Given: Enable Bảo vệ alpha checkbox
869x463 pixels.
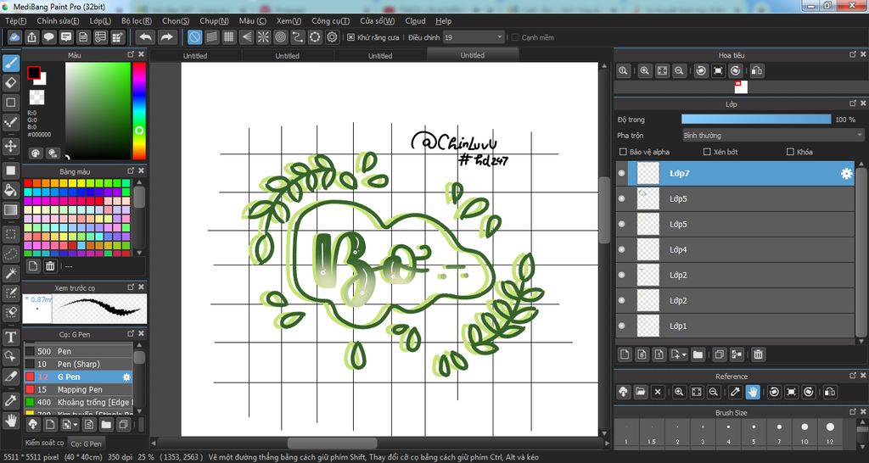Looking at the screenshot, I should (x=623, y=152).
